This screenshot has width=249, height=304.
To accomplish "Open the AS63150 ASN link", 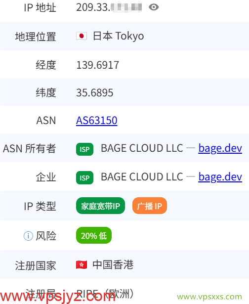I will click(x=97, y=121).
